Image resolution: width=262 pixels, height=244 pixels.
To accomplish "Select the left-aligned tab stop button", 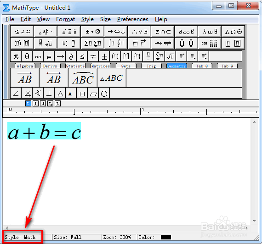I will [x=28, y=104].
